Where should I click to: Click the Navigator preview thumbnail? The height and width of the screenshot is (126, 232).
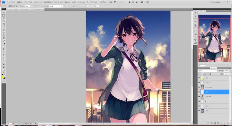(x=214, y=38)
